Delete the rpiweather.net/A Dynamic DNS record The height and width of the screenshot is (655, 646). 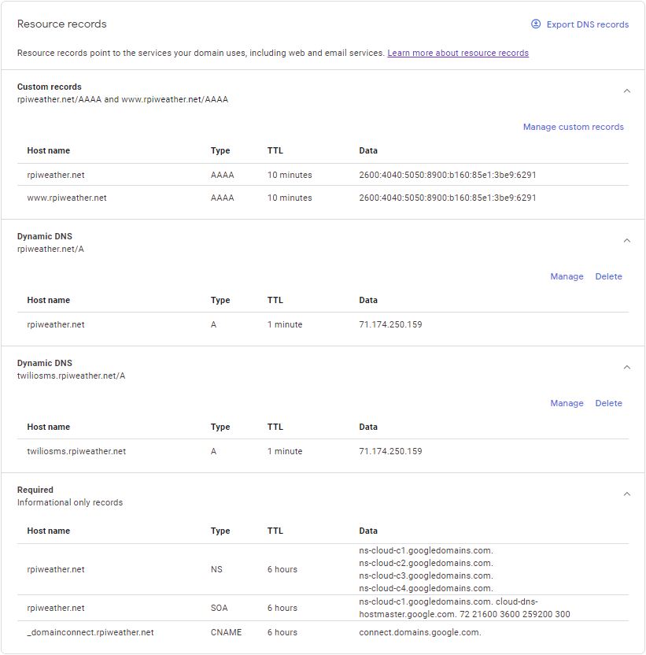(x=608, y=276)
